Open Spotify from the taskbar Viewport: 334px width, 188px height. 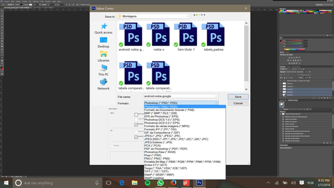pyautogui.click(x=147, y=183)
